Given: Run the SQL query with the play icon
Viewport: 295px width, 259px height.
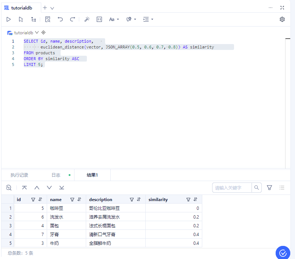Looking at the screenshot, I should point(8,19).
